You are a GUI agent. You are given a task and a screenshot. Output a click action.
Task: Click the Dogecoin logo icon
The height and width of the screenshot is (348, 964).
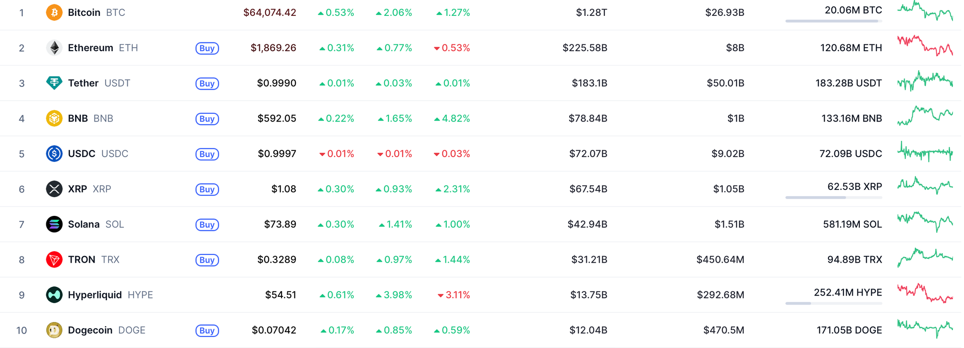click(54, 330)
